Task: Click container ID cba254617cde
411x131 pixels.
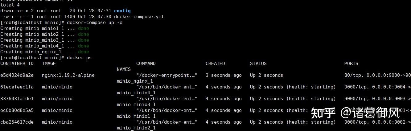Action: tap(17, 122)
